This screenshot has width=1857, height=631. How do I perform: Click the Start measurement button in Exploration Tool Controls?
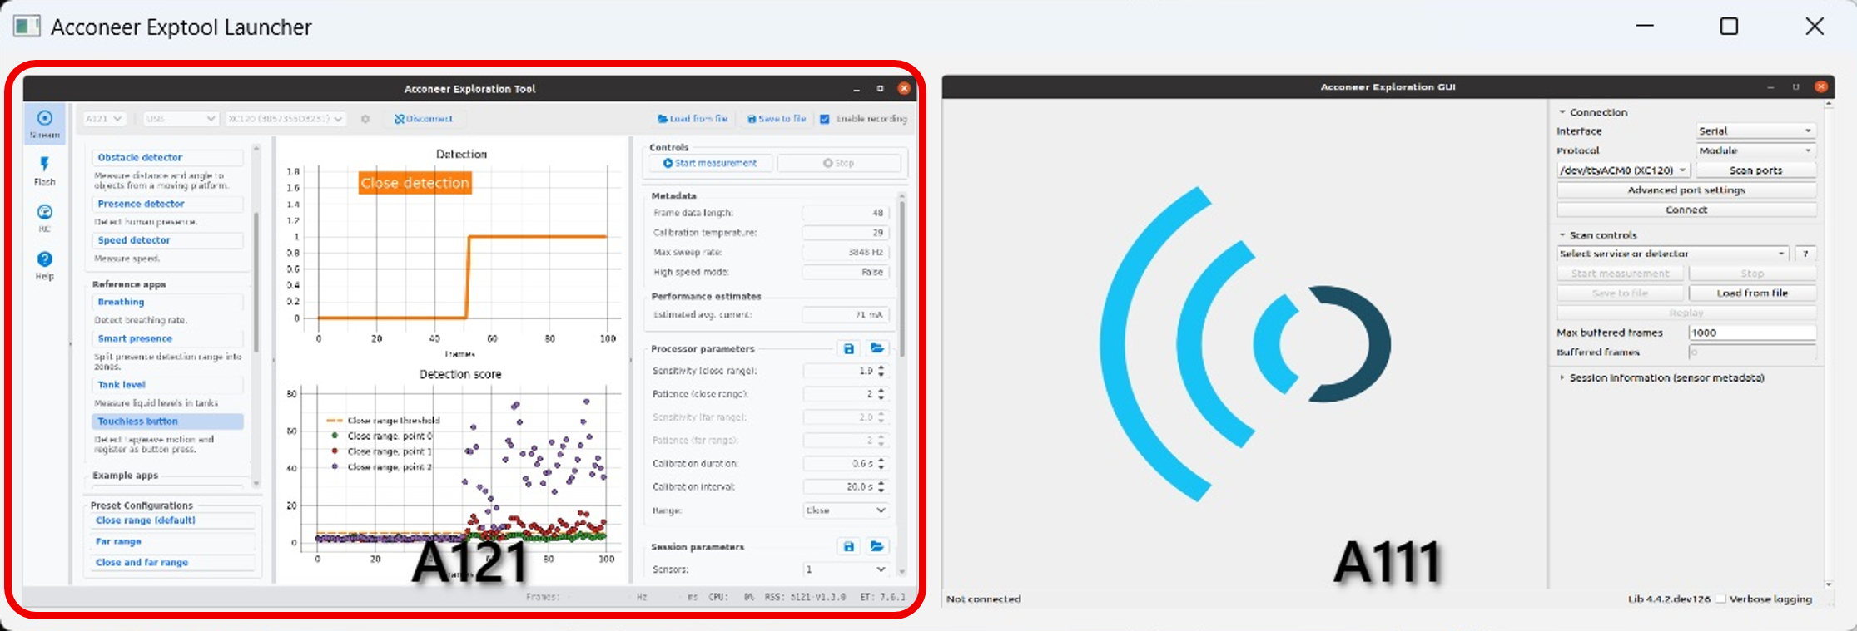click(x=711, y=163)
